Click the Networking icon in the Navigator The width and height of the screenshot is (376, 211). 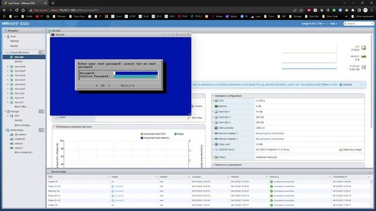8,130
